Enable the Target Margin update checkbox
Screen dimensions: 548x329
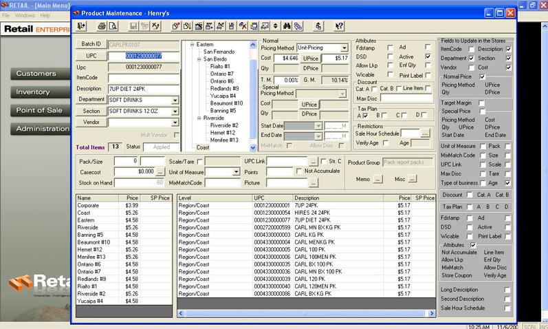pos(481,103)
